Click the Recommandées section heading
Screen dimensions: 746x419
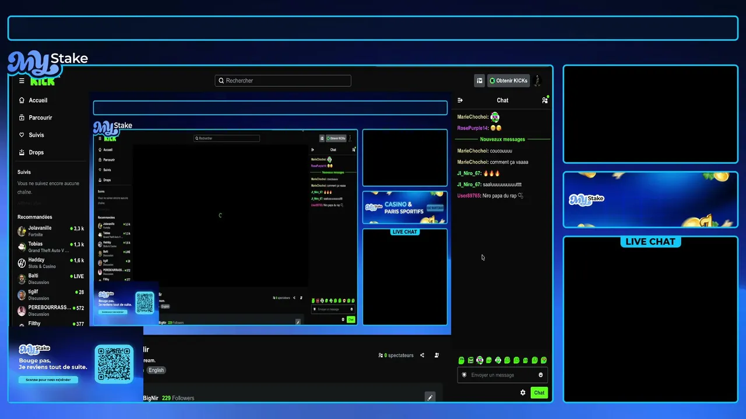coord(35,217)
